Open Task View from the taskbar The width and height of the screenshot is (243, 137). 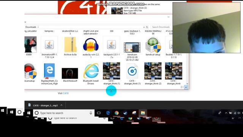(99, 113)
